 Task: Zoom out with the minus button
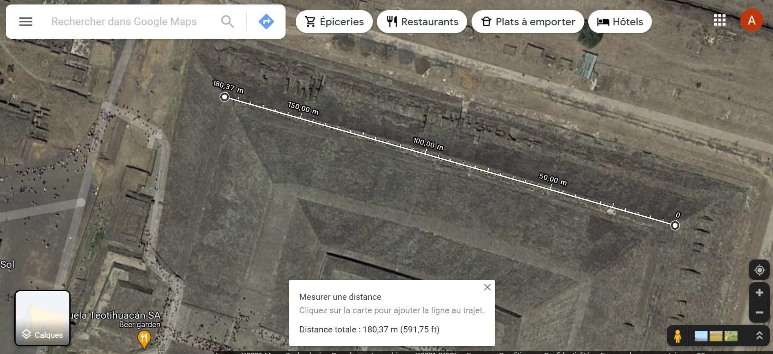(759, 312)
